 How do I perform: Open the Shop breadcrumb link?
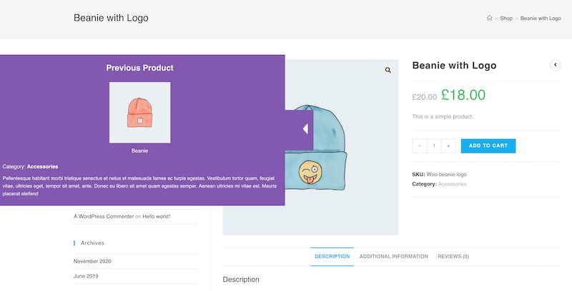[506, 19]
